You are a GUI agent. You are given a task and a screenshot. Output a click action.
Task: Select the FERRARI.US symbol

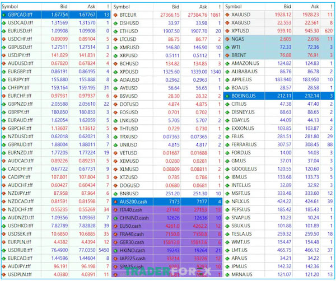[x=244, y=145]
